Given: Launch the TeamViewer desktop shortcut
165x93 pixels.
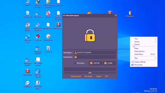Looking at the screenshot, I should click(28, 84).
